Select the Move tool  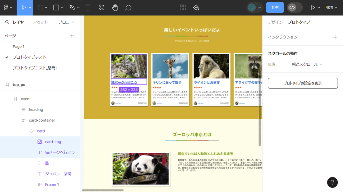(x=24, y=8)
